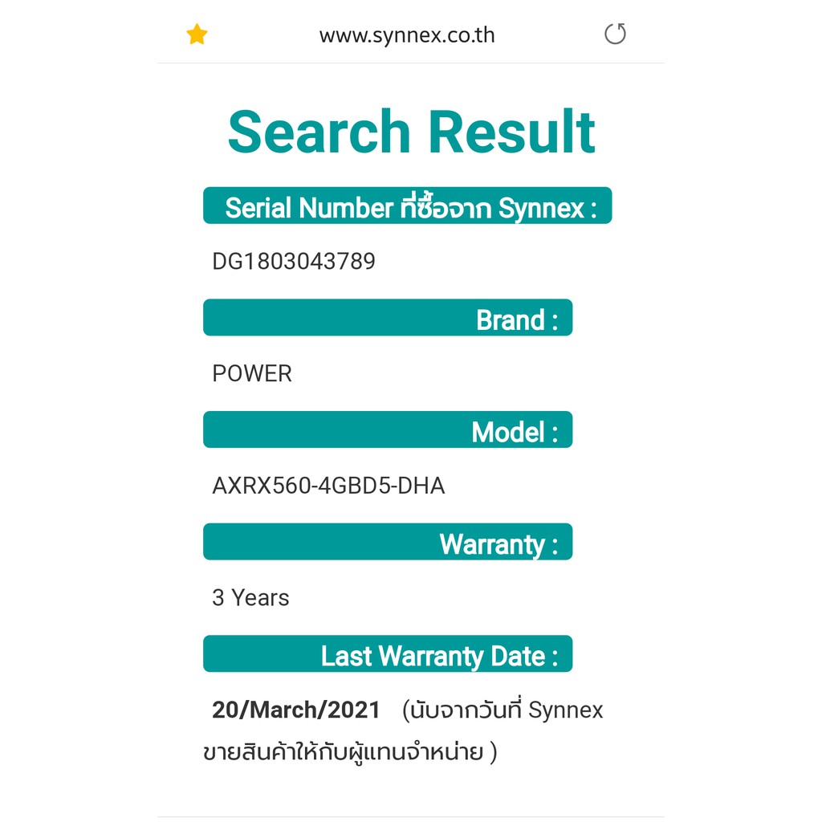Image resolution: width=822 pixels, height=822 pixels.
Task: Click the Thai text ที่ซื้อจาก in the header
Action: (446, 208)
